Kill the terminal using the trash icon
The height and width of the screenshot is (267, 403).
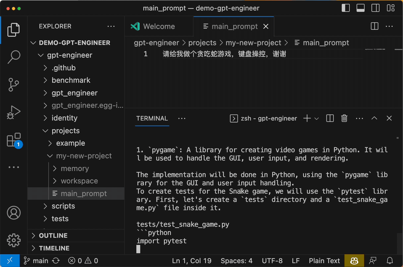coord(344,118)
